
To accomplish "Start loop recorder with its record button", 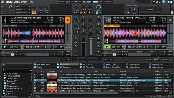I will coord(85,13).
